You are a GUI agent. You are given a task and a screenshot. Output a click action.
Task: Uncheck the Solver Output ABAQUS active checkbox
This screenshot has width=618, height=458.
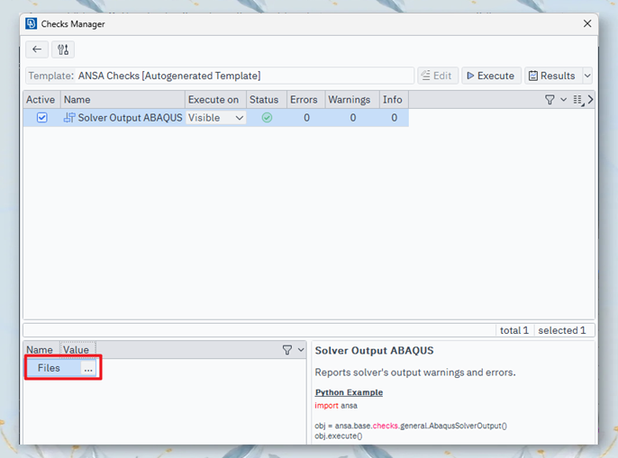point(41,118)
